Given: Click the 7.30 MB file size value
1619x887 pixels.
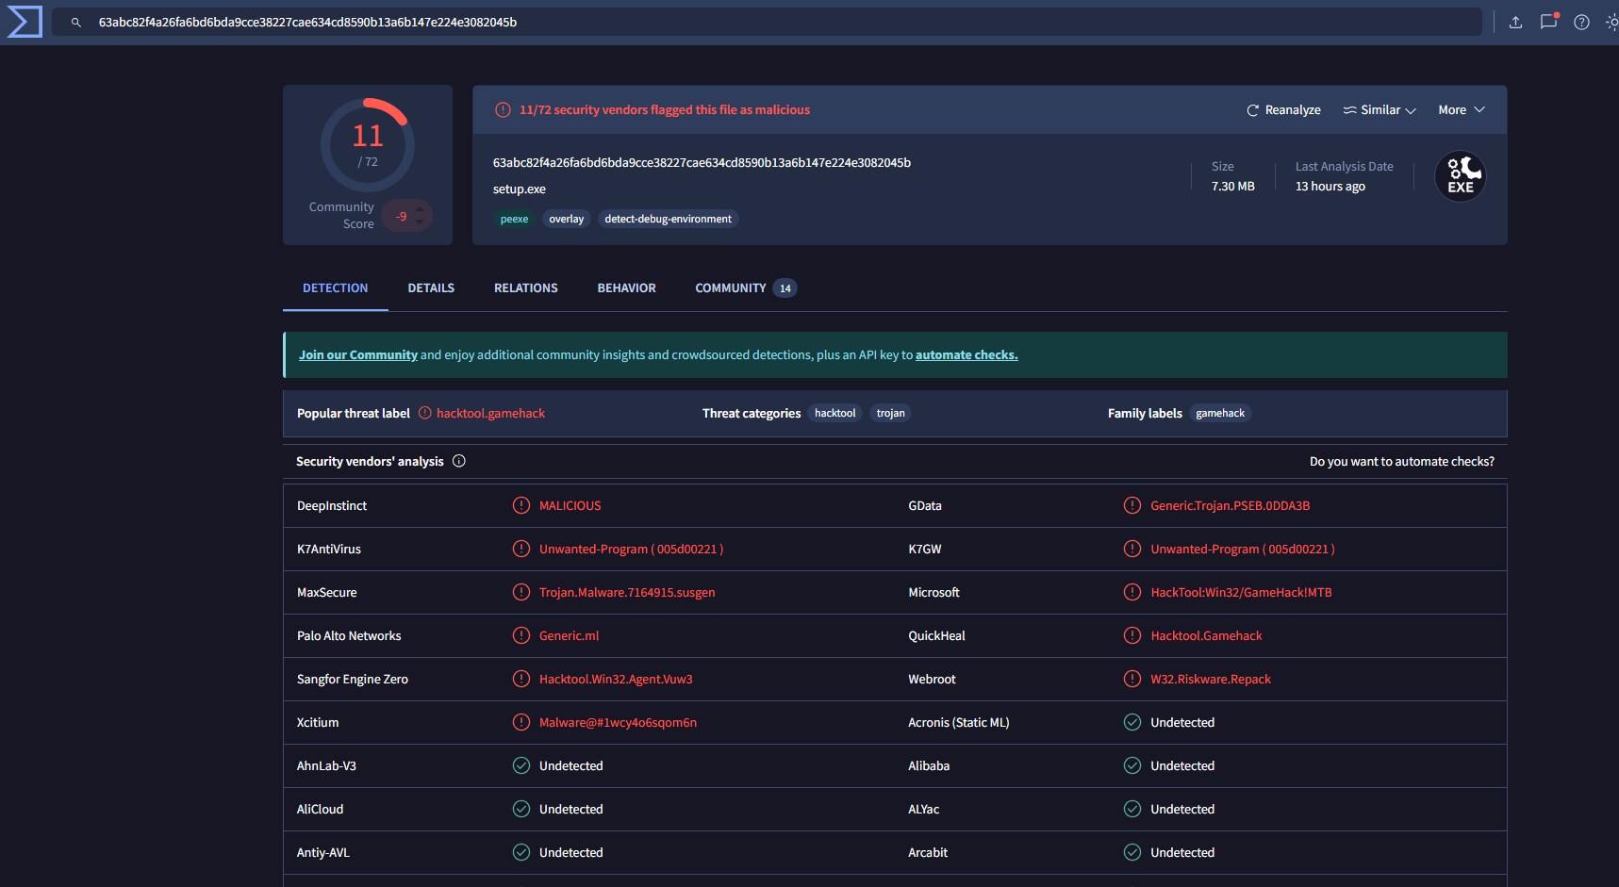Looking at the screenshot, I should (1233, 187).
